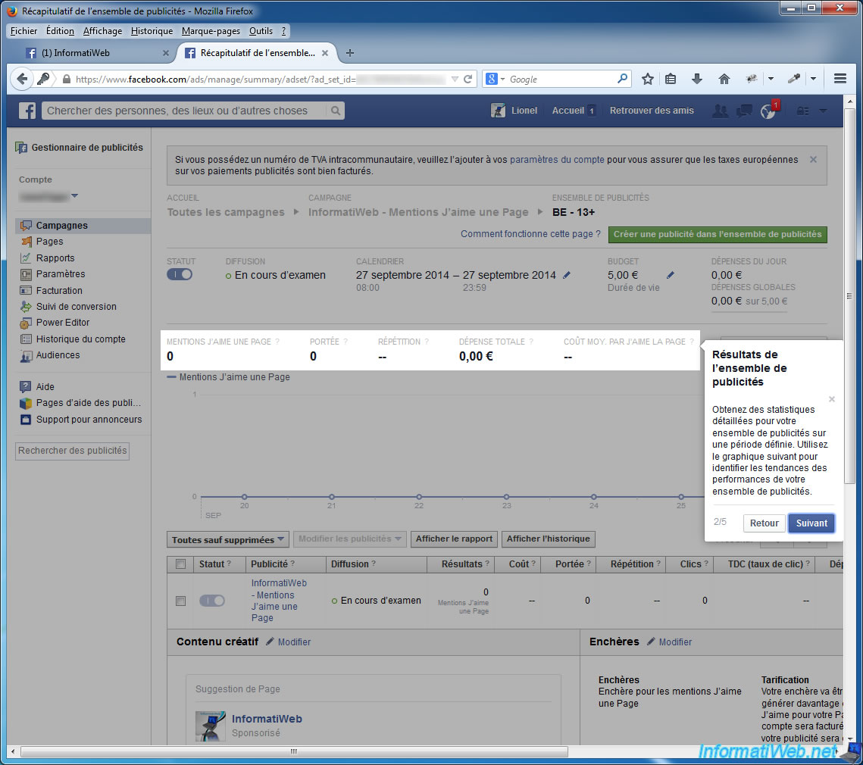Open the paramètres du compte link
The image size is (863, 765).
[x=557, y=160]
